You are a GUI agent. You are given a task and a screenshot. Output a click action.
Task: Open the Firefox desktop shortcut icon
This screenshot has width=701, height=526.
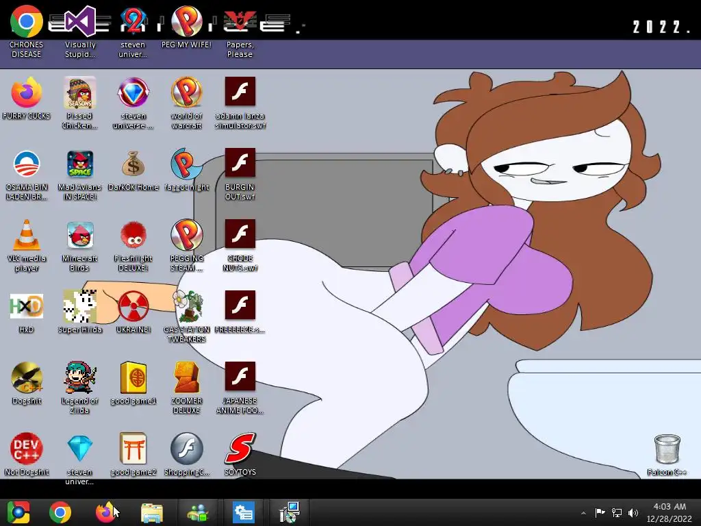[x=27, y=92]
